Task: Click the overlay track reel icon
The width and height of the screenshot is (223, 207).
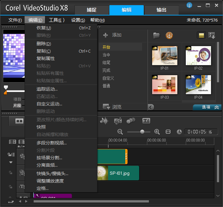Action: [22, 172]
